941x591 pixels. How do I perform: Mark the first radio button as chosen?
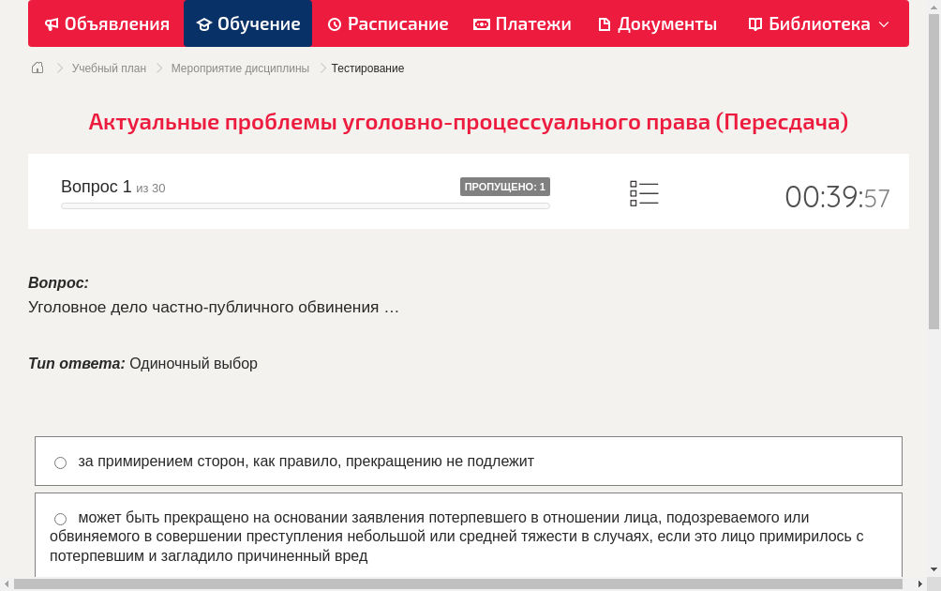[60, 462]
